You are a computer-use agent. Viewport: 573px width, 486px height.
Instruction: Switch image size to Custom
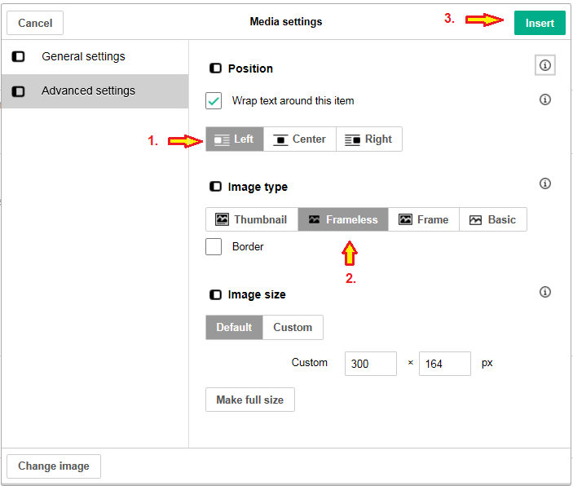pyautogui.click(x=293, y=328)
